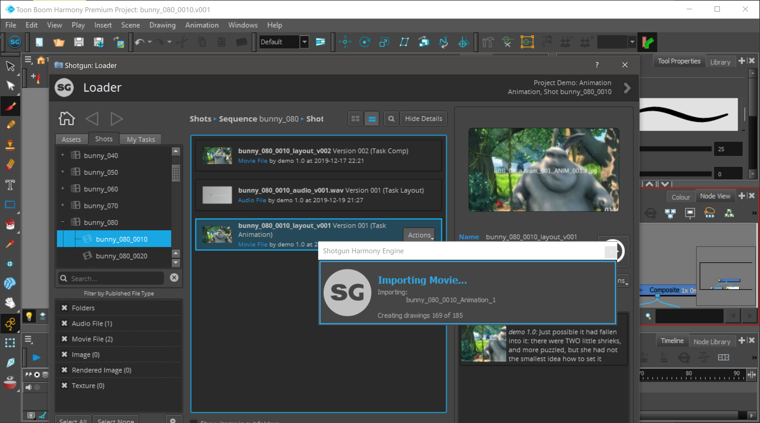Toggle the Texture (0) filter
Screen dimensions: 760x423
click(x=64, y=386)
